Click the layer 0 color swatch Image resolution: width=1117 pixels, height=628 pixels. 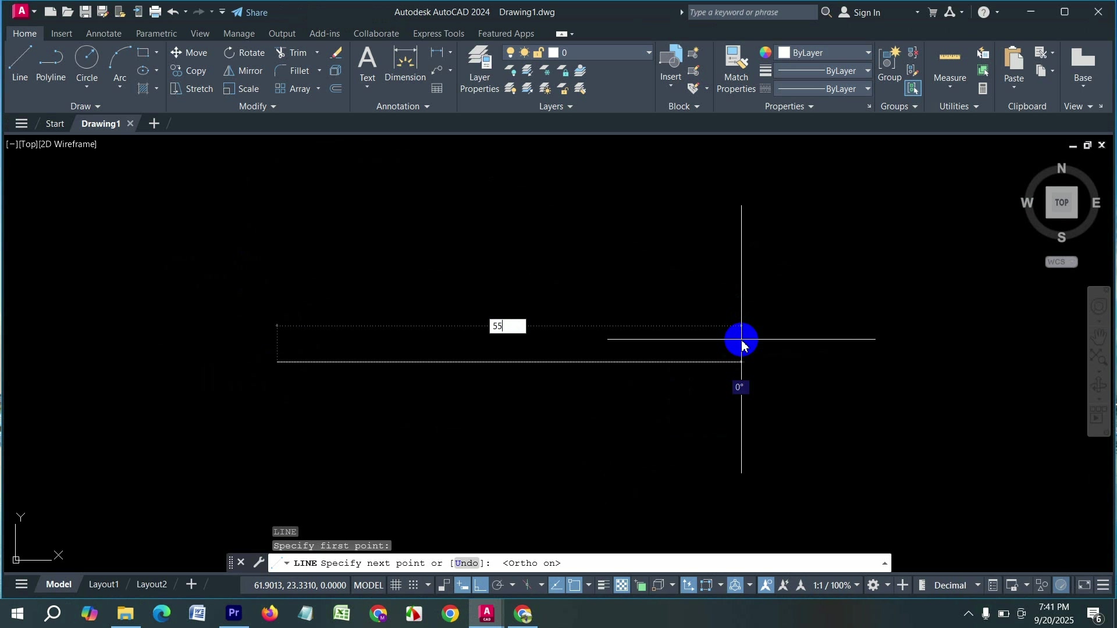(x=554, y=53)
